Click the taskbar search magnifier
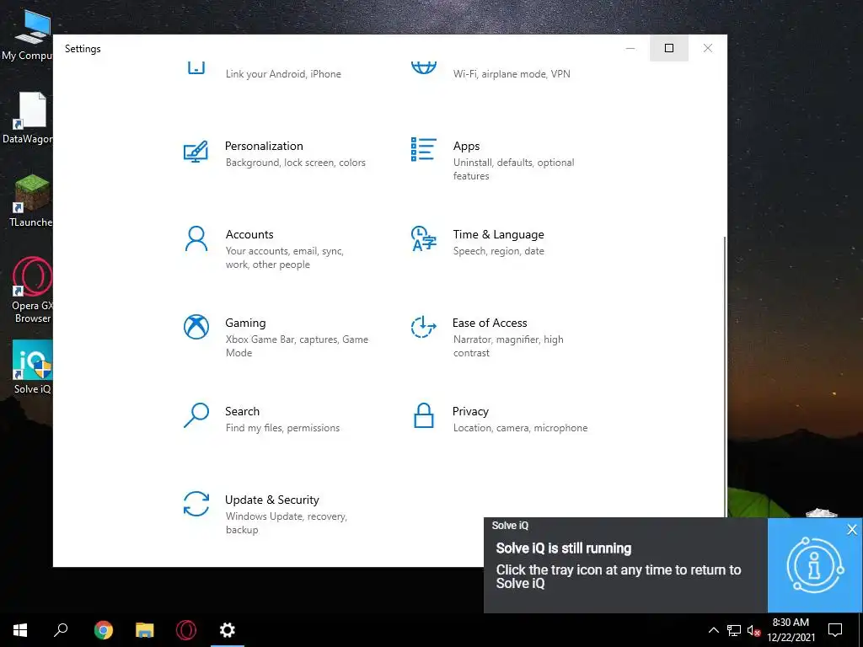863x647 pixels. pos(61,630)
